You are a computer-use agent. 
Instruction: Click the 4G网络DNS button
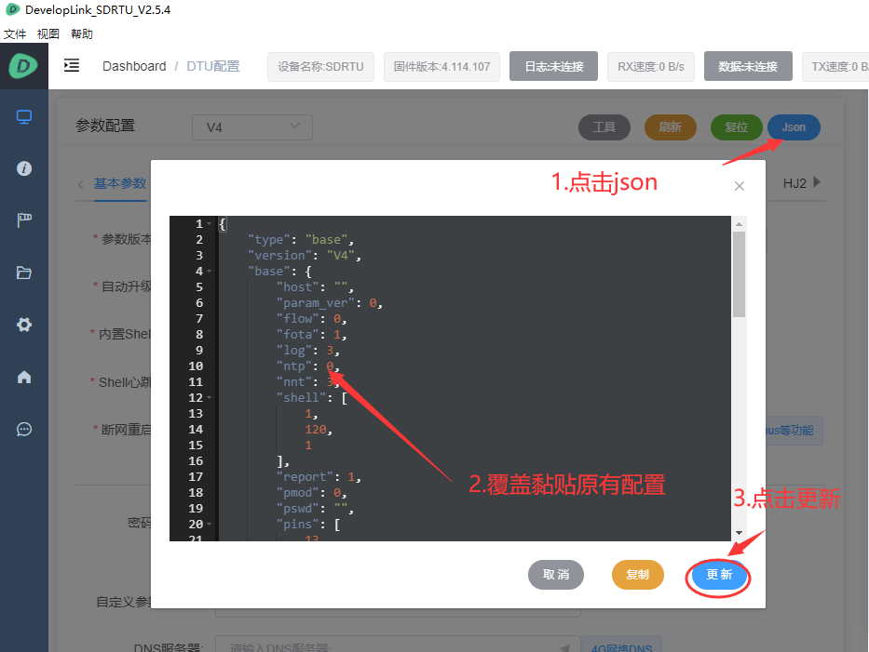(621, 645)
